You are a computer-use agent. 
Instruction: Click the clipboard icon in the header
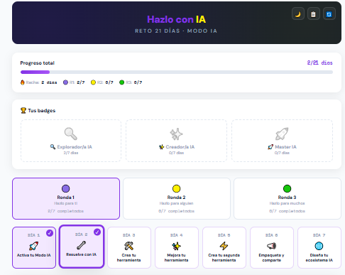(x=314, y=14)
